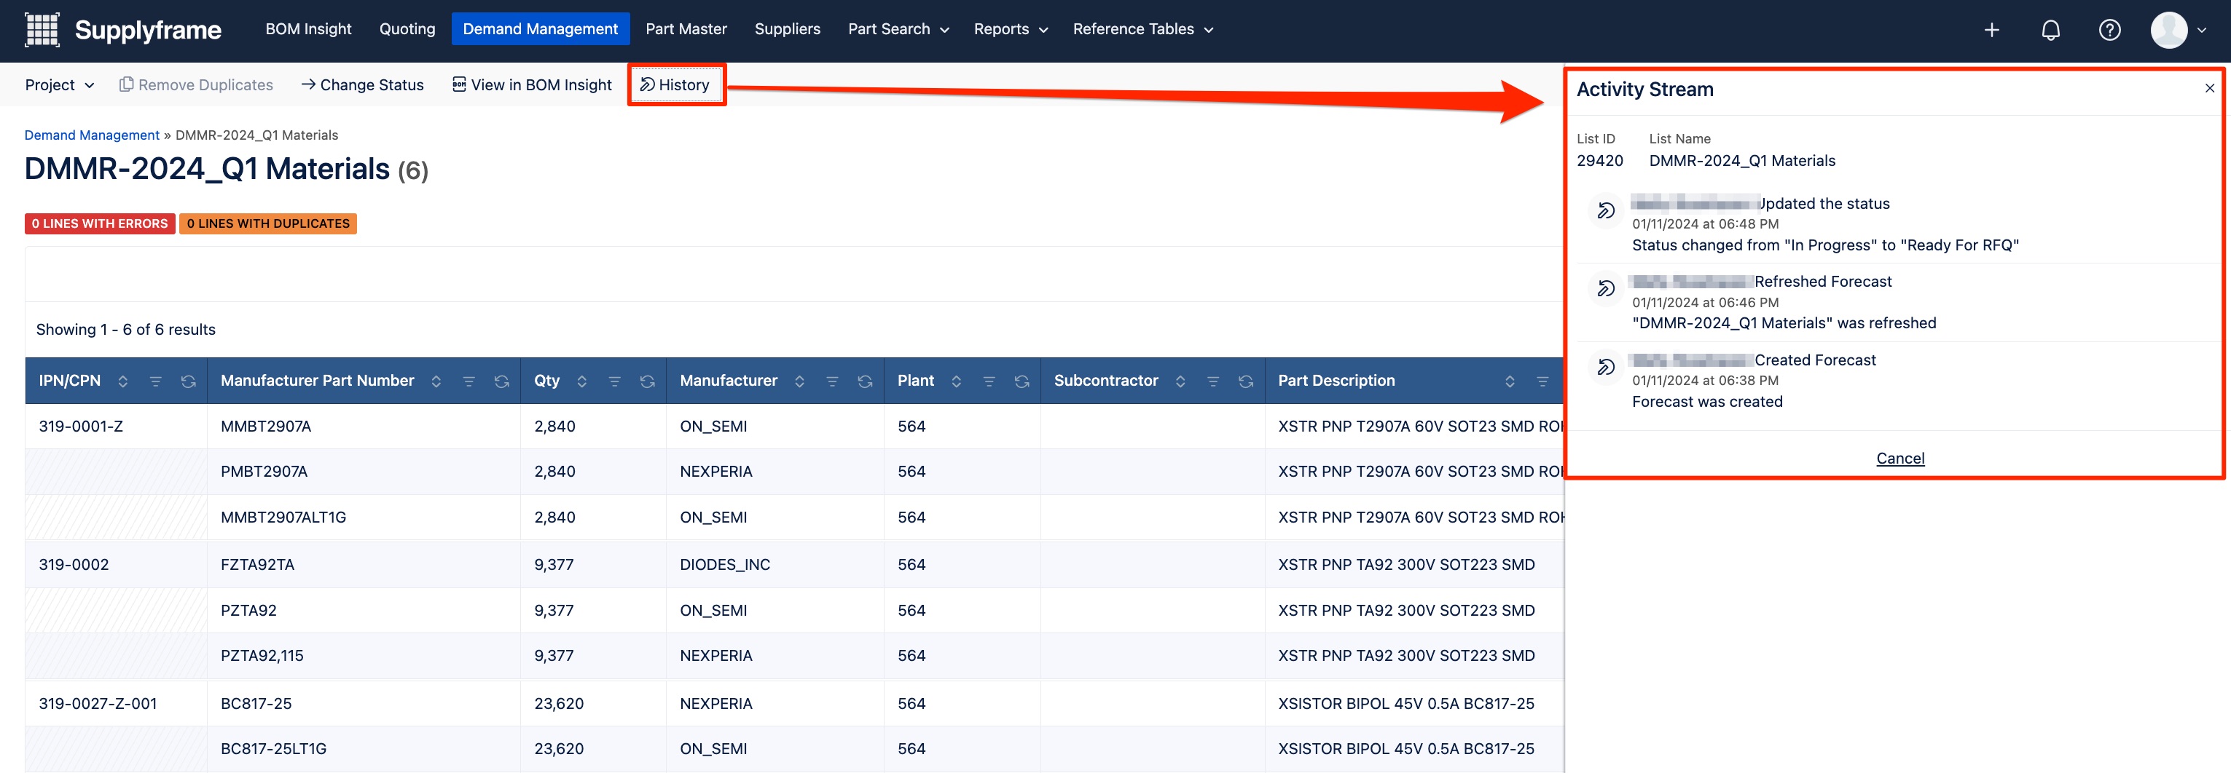Click Remove Duplicates in the toolbar

197,85
